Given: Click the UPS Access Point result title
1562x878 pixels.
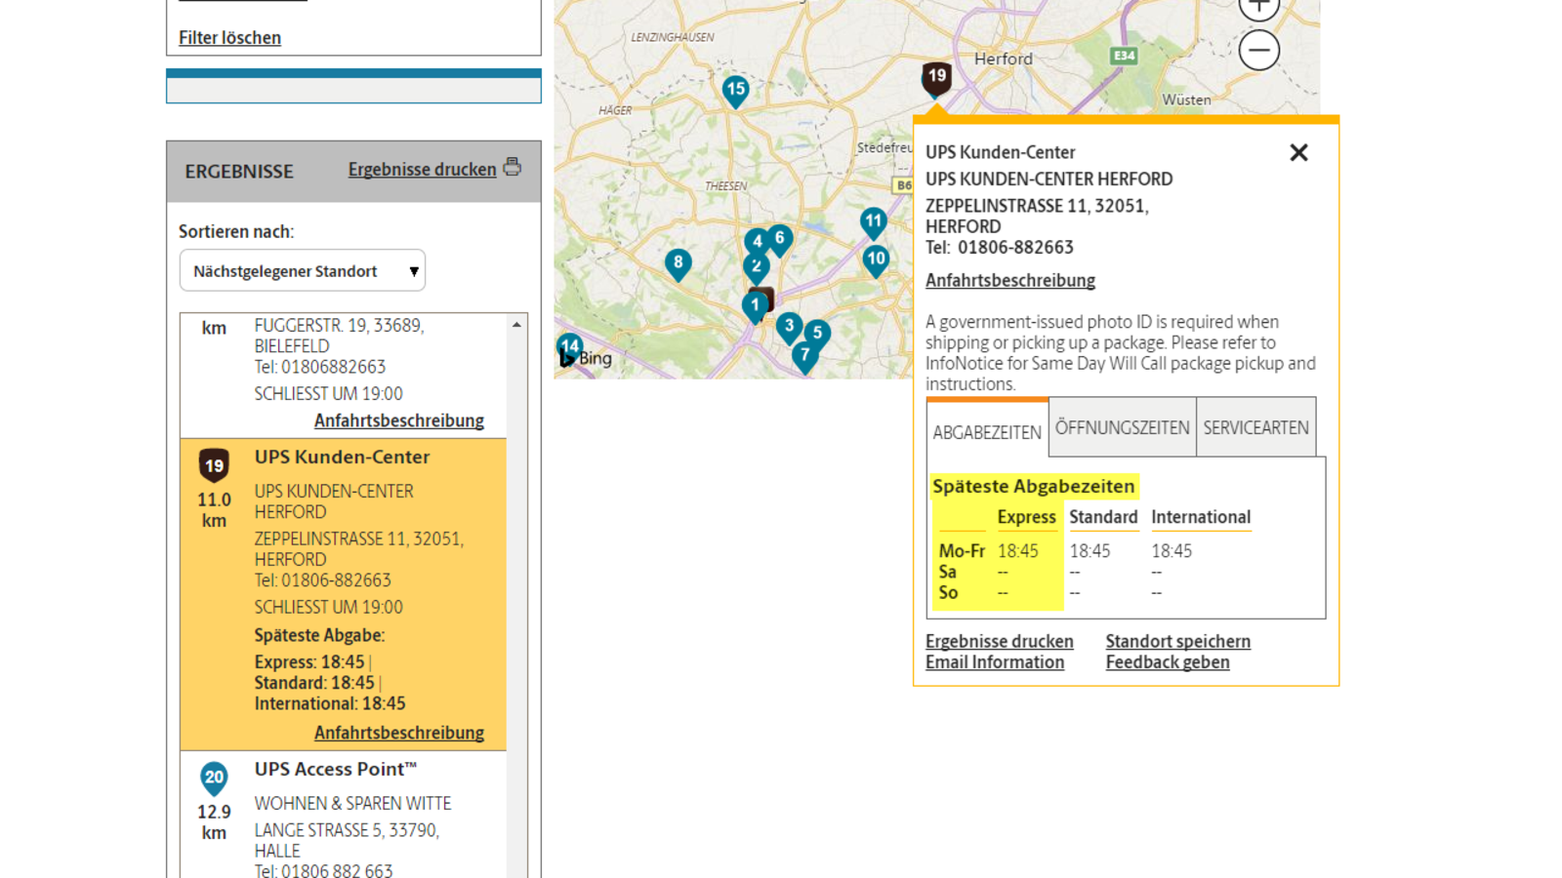Looking at the screenshot, I should click(336, 769).
